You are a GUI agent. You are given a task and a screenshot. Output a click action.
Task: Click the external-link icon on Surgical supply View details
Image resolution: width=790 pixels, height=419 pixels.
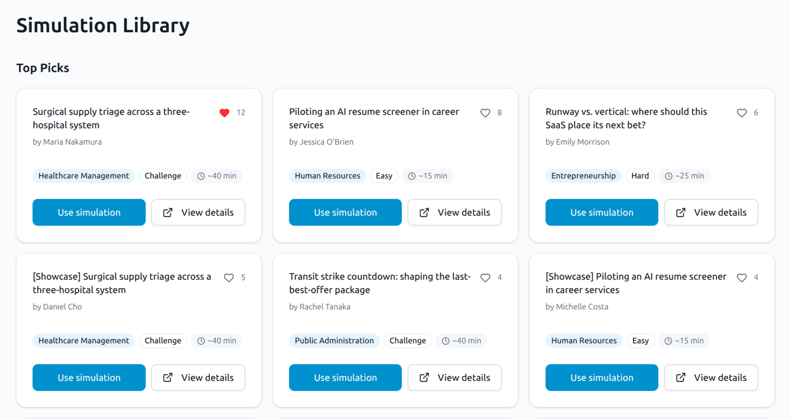(168, 212)
